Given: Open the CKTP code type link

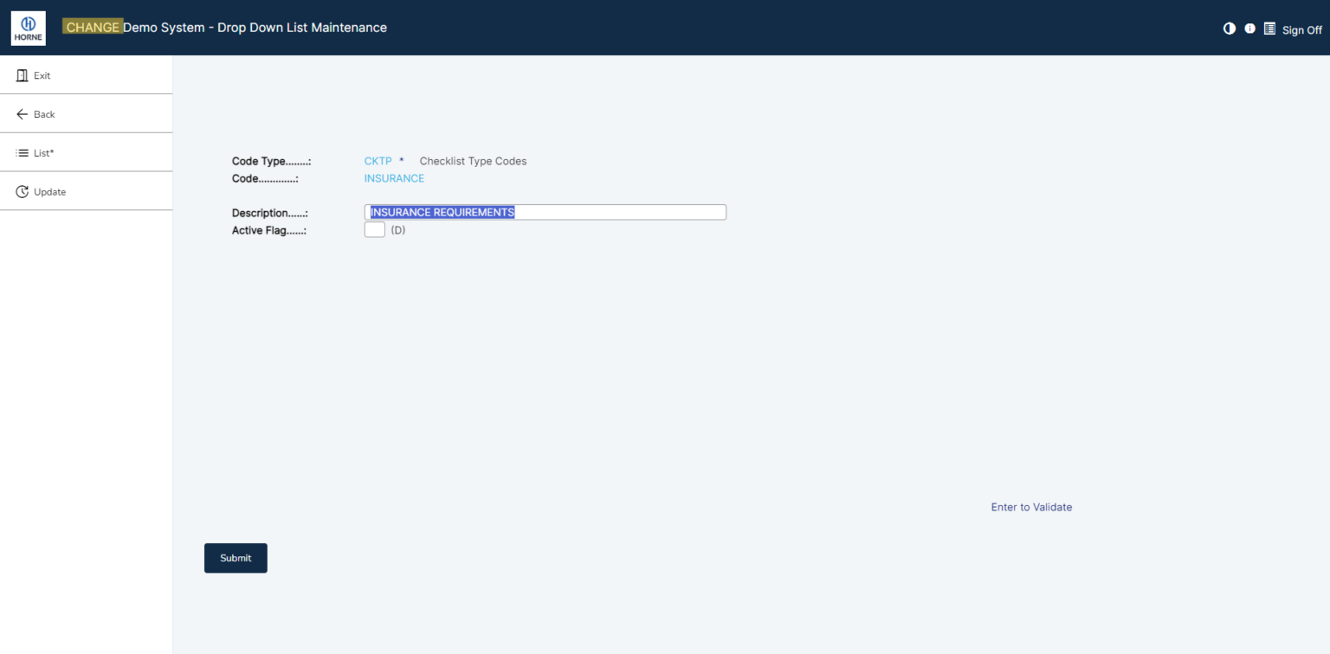Looking at the screenshot, I should pyautogui.click(x=378, y=161).
